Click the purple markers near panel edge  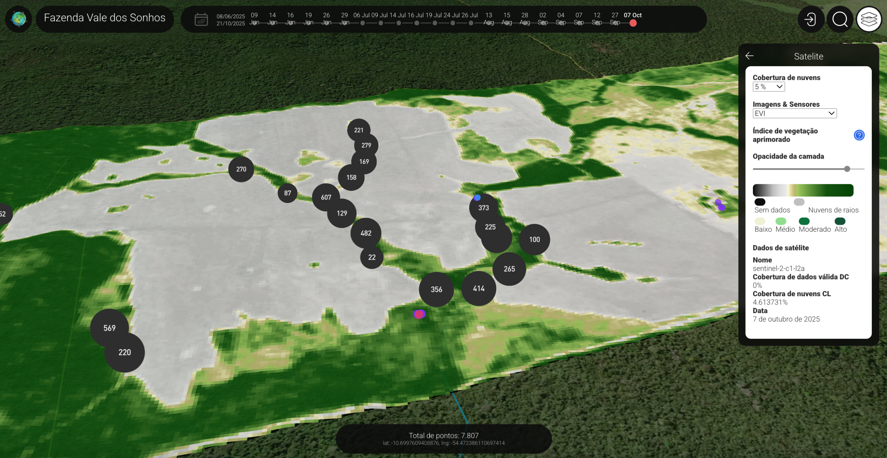[x=720, y=205]
